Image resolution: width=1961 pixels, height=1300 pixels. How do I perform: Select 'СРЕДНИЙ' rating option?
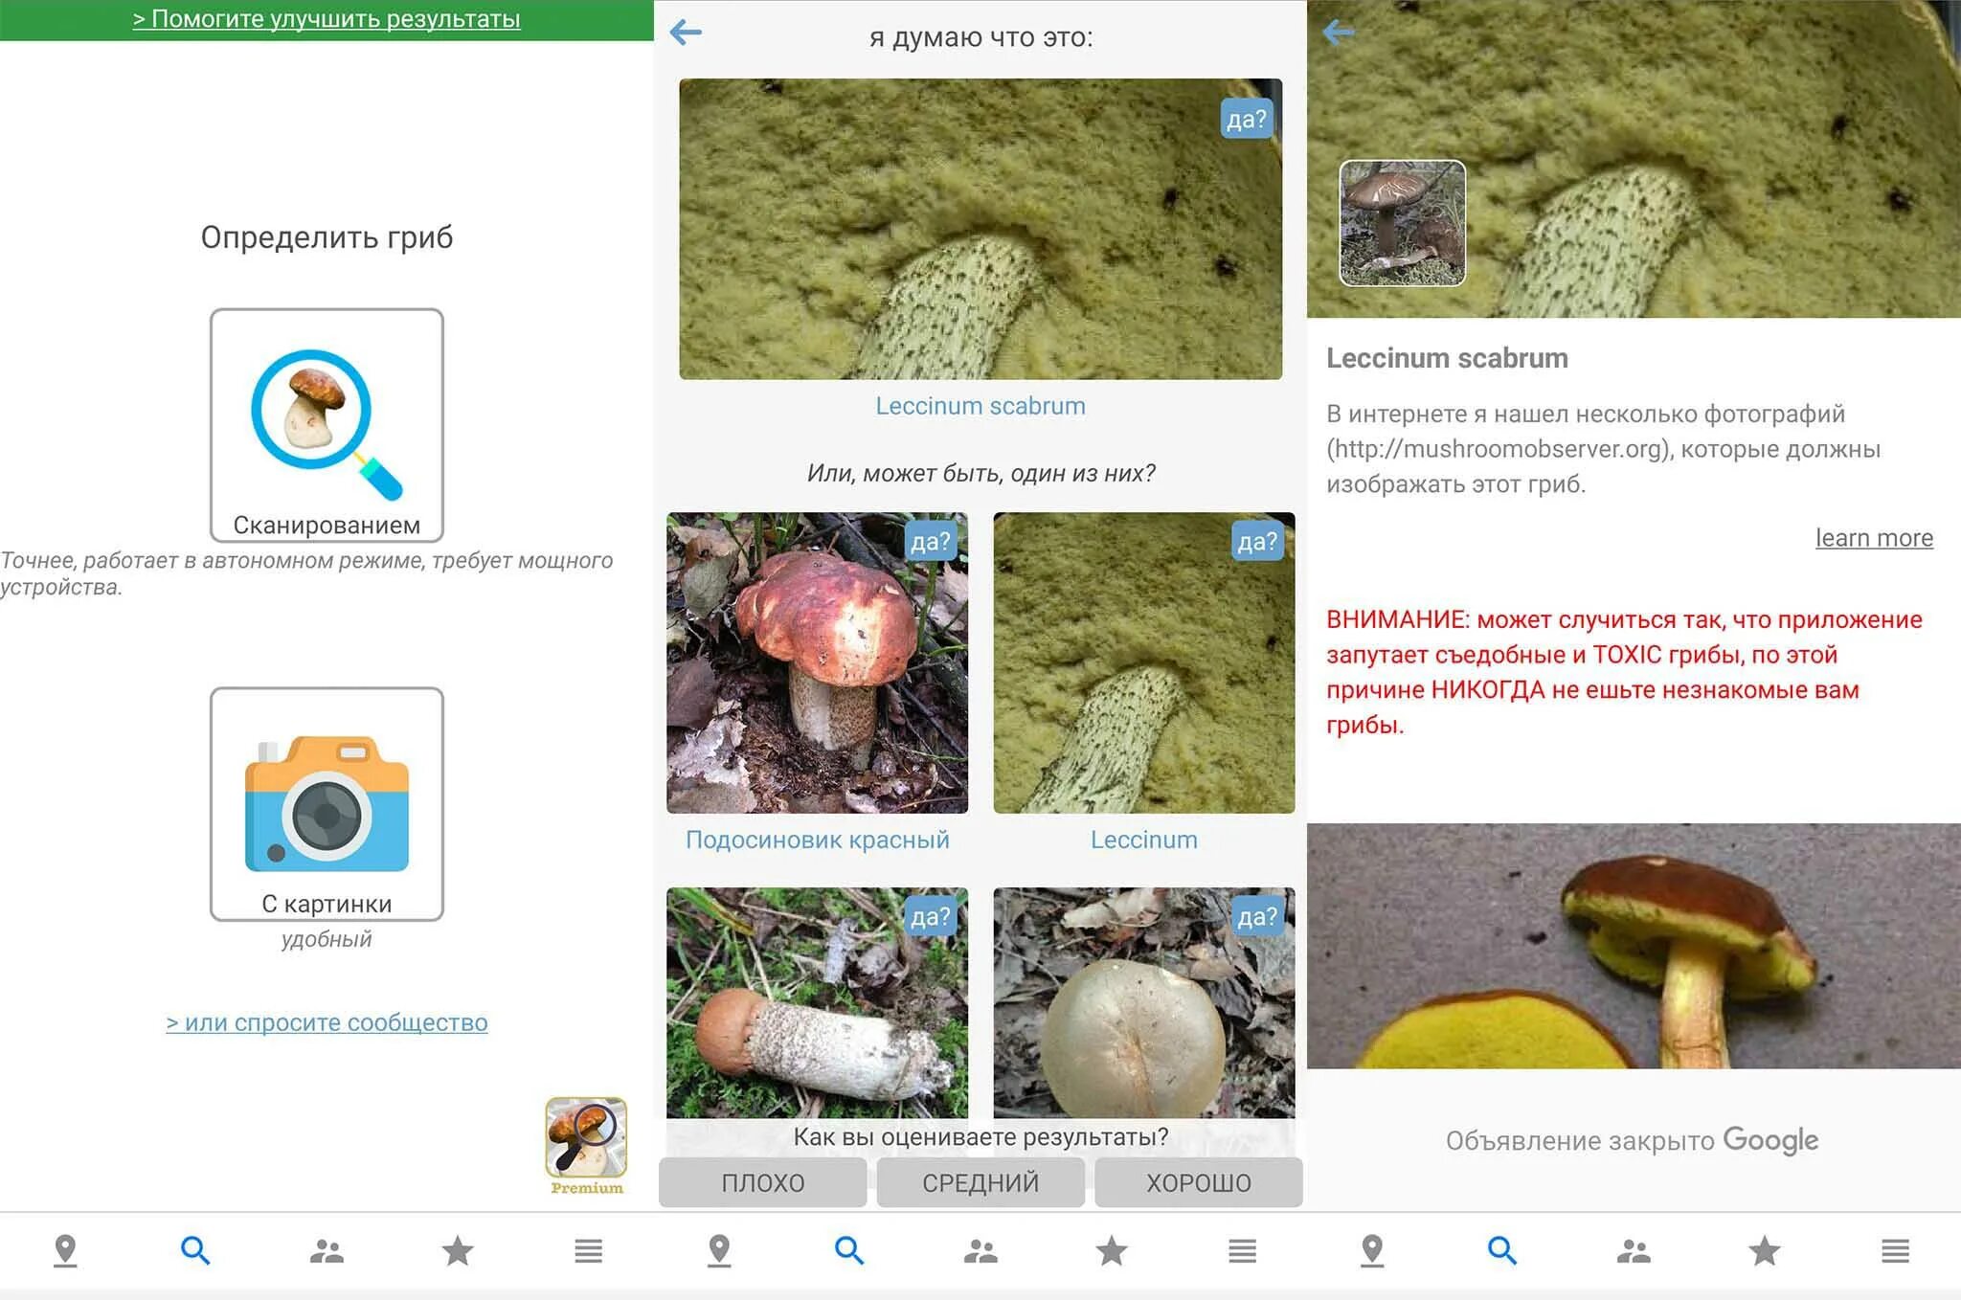point(979,1182)
